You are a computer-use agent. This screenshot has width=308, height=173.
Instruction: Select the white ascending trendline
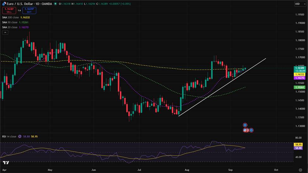pos(222,87)
